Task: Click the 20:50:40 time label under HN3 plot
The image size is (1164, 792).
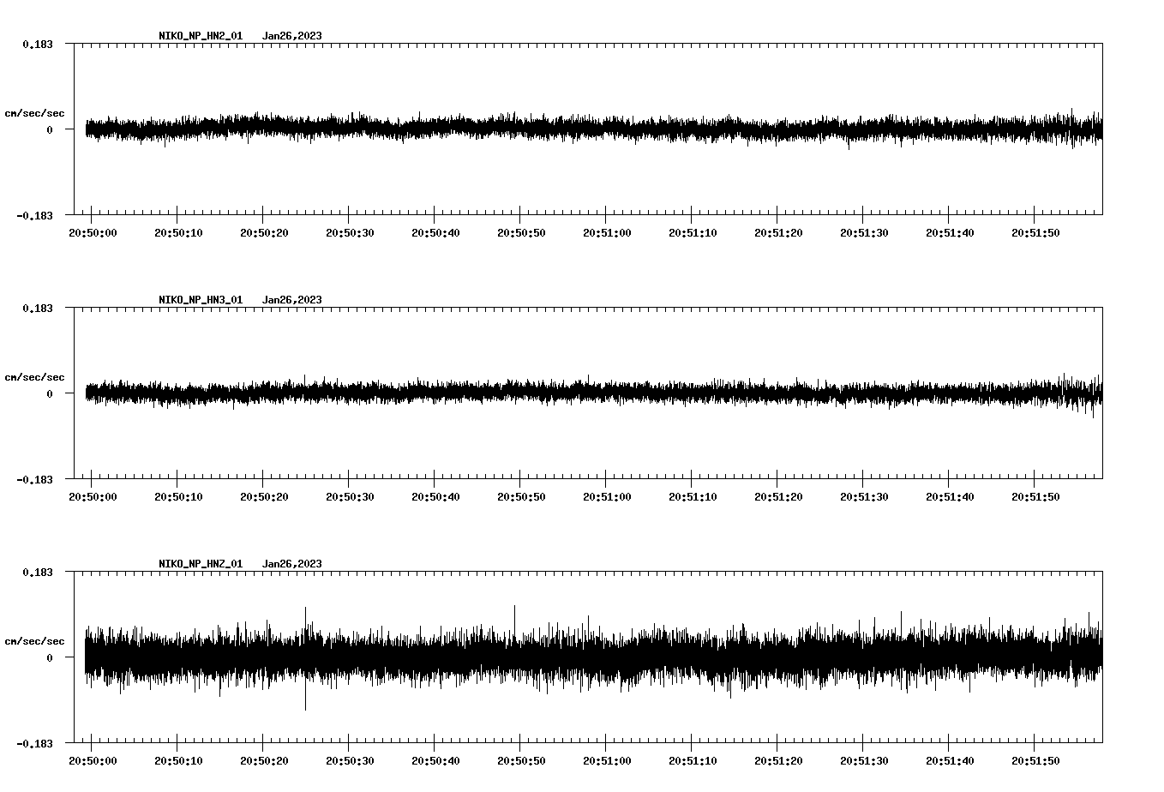Action: [435, 497]
